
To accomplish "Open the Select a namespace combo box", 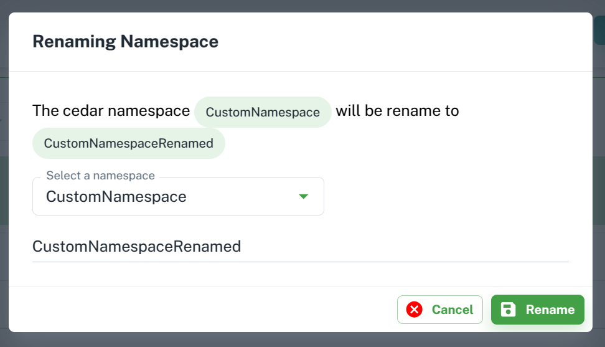I will tap(178, 196).
